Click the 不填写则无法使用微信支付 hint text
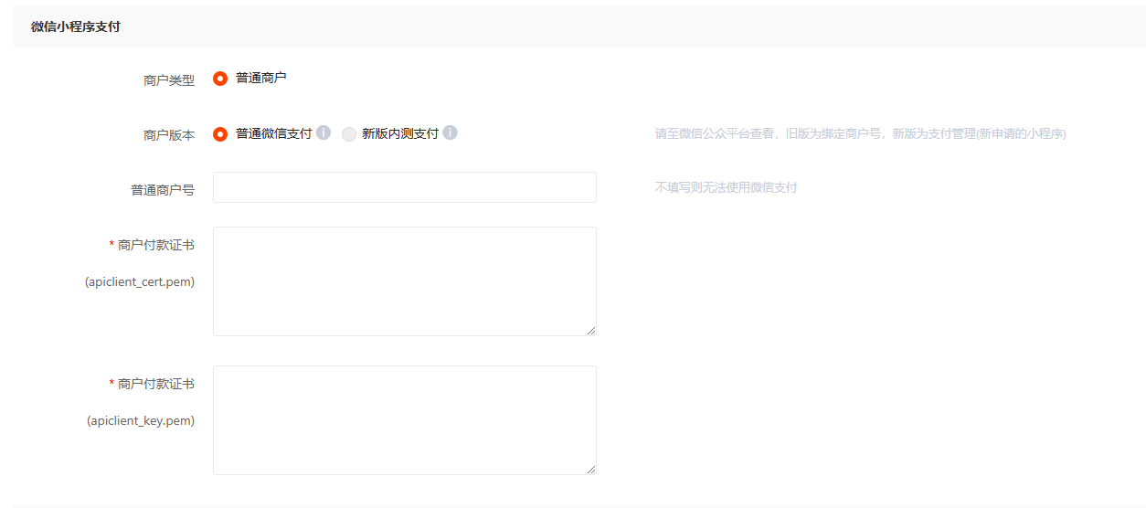 [x=726, y=188]
